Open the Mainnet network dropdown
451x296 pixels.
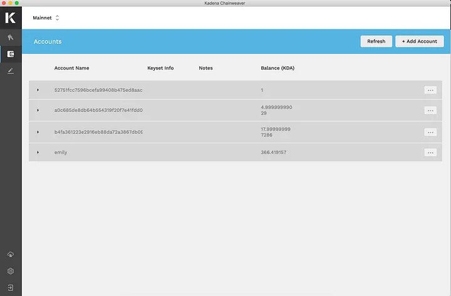click(x=46, y=18)
